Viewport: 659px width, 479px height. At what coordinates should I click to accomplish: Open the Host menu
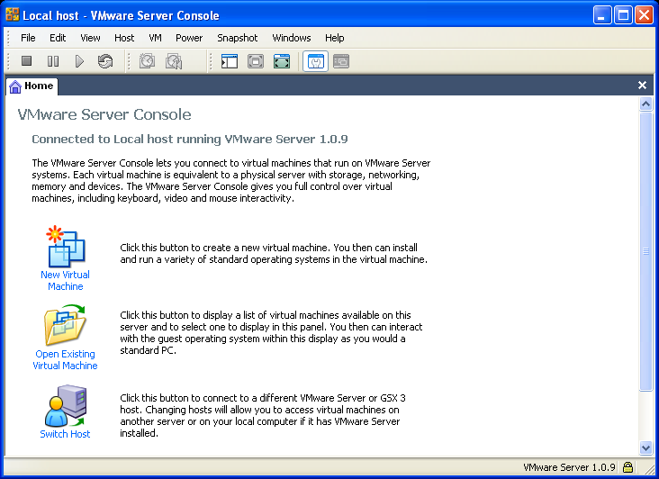124,38
